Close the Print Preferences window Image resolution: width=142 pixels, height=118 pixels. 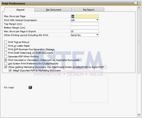[139, 3]
